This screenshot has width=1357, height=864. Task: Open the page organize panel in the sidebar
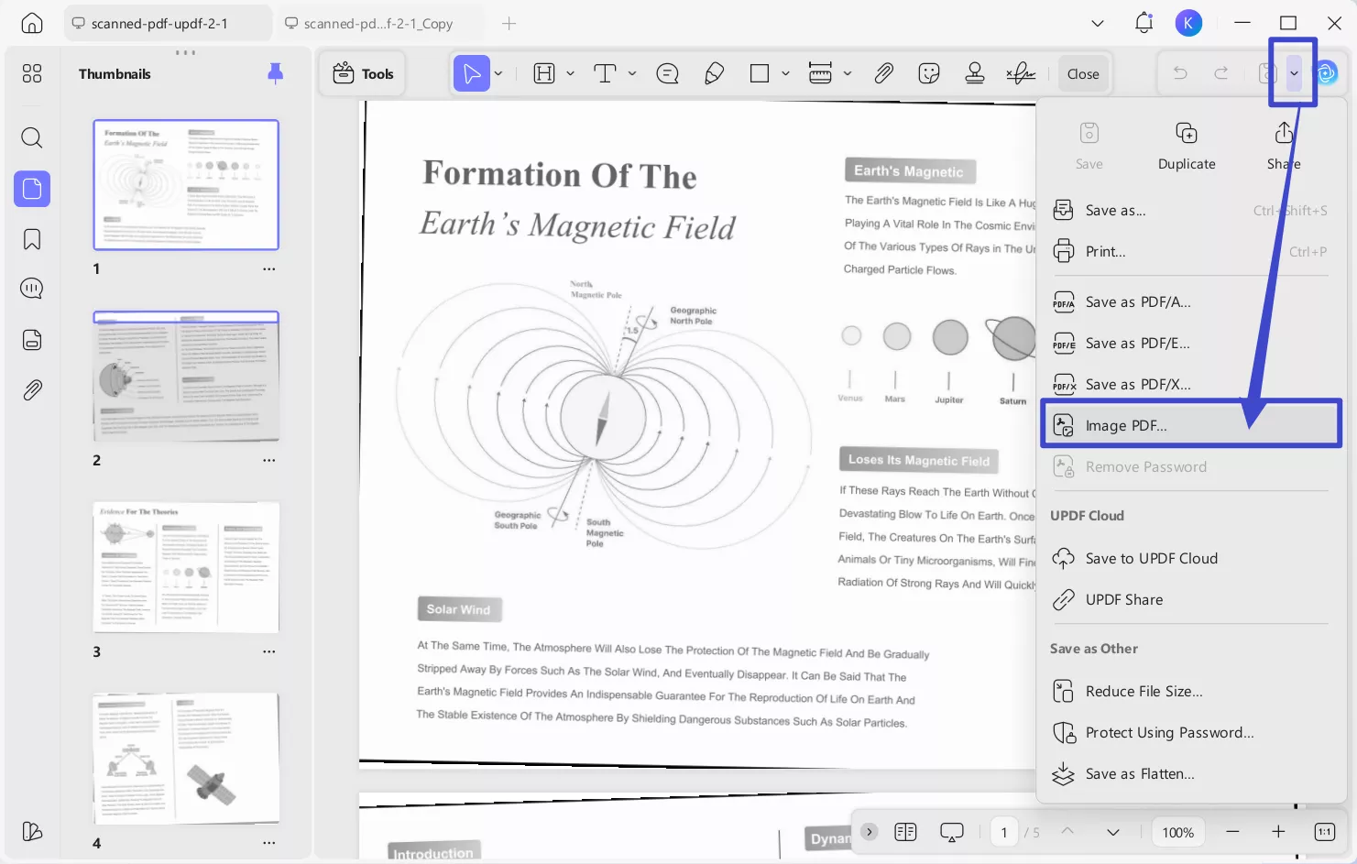point(31,339)
